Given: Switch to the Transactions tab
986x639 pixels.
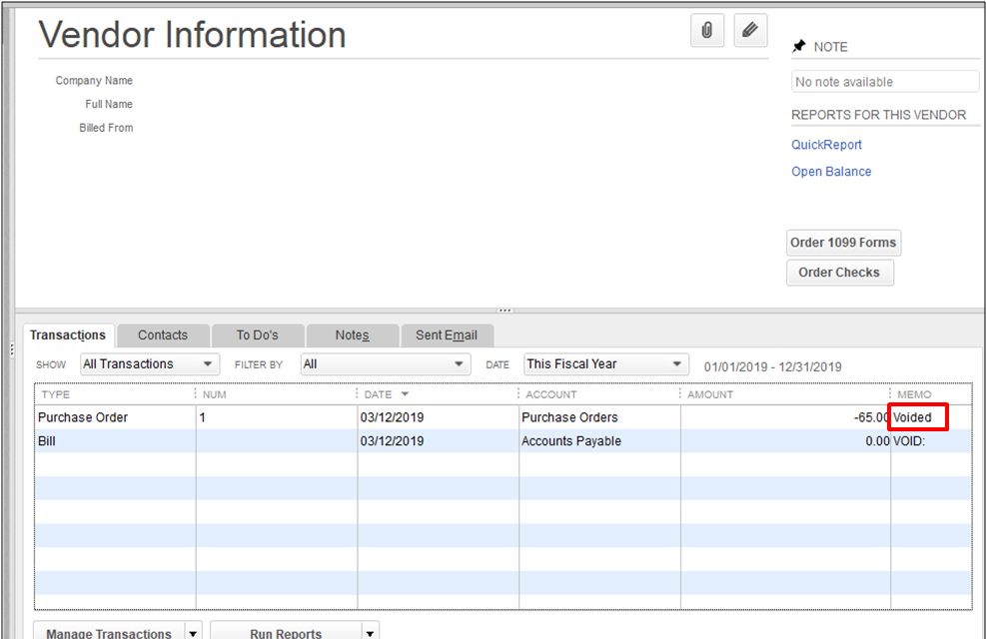Looking at the screenshot, I should [68, 334].
